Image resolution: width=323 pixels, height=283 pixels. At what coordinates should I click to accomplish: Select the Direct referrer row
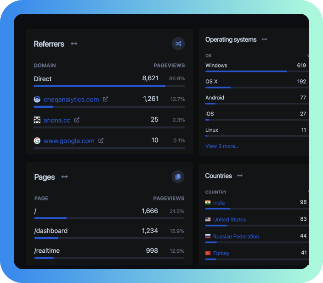(109, 81)
